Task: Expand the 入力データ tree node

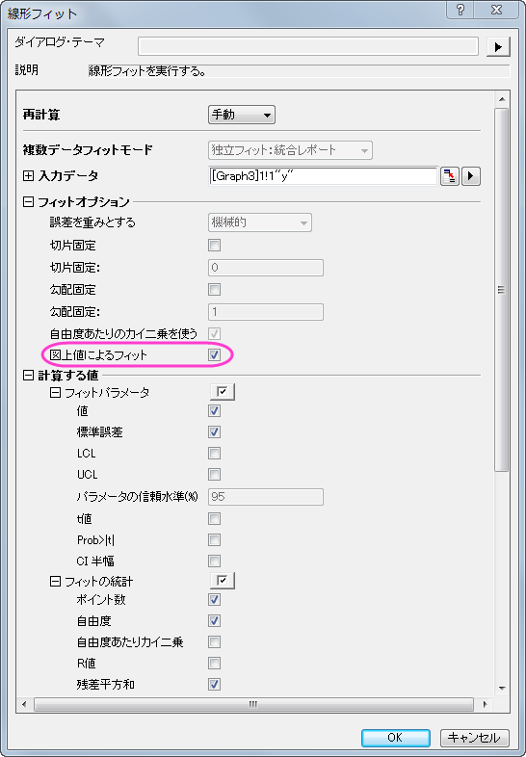Action: [29, 176]
